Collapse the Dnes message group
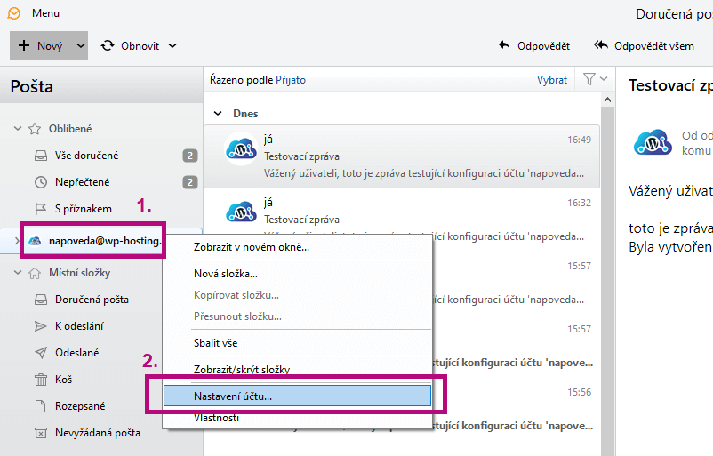The height and width of the screenshot is (456, 713). pyautogui.click(x=218, y=114)
